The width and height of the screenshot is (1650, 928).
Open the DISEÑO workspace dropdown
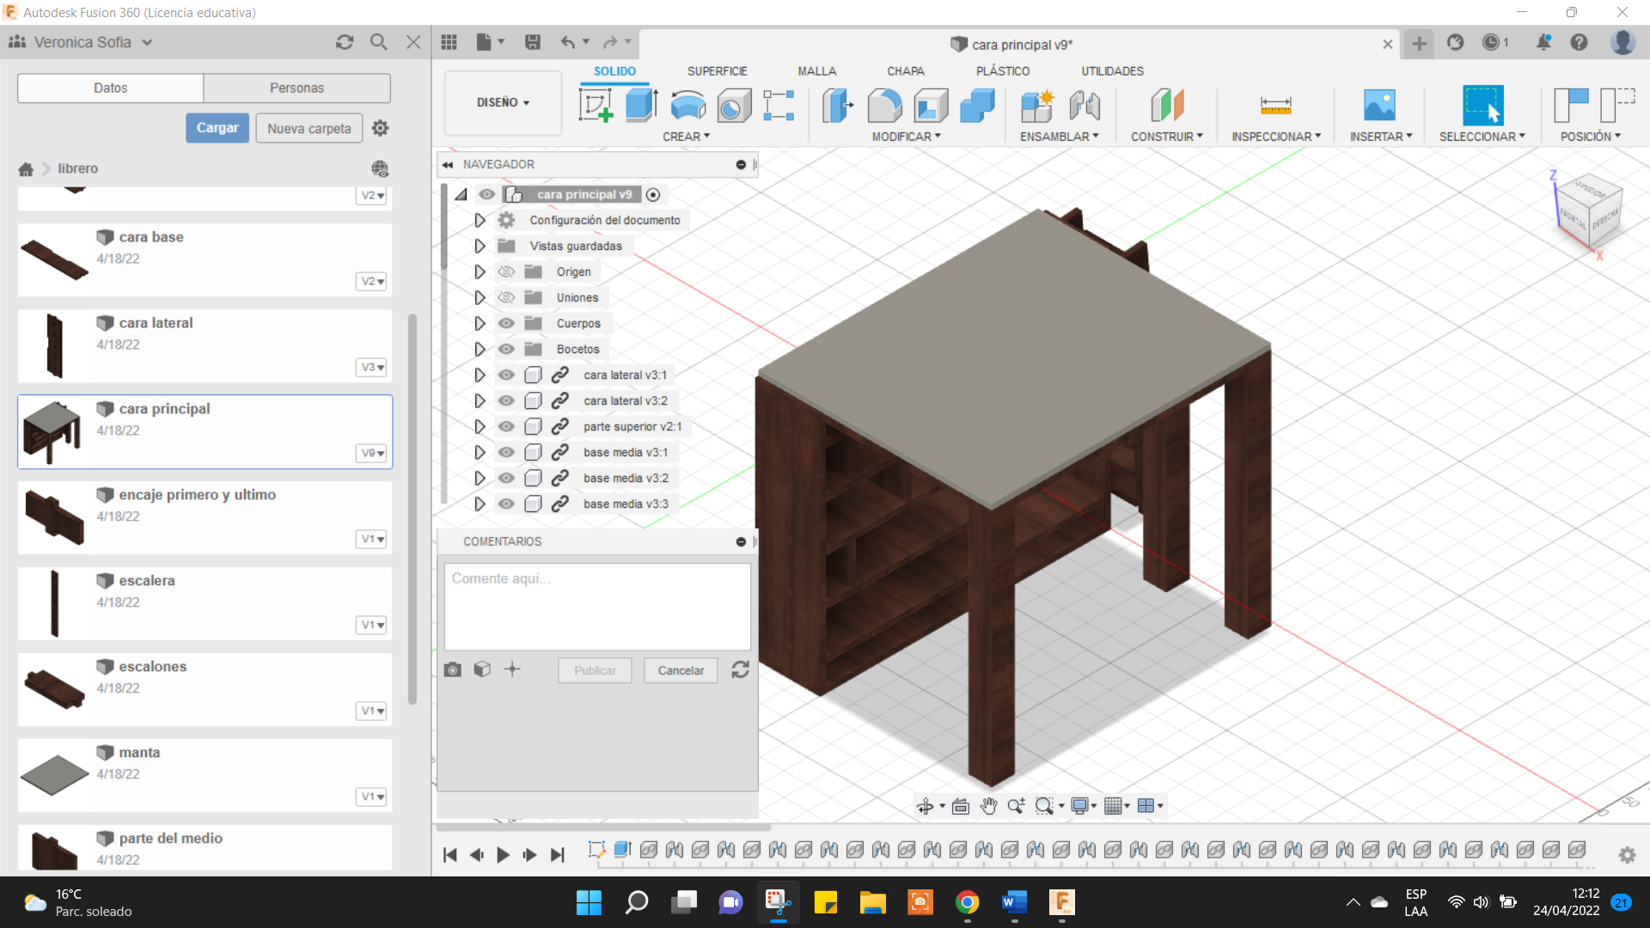click(503, 102)
